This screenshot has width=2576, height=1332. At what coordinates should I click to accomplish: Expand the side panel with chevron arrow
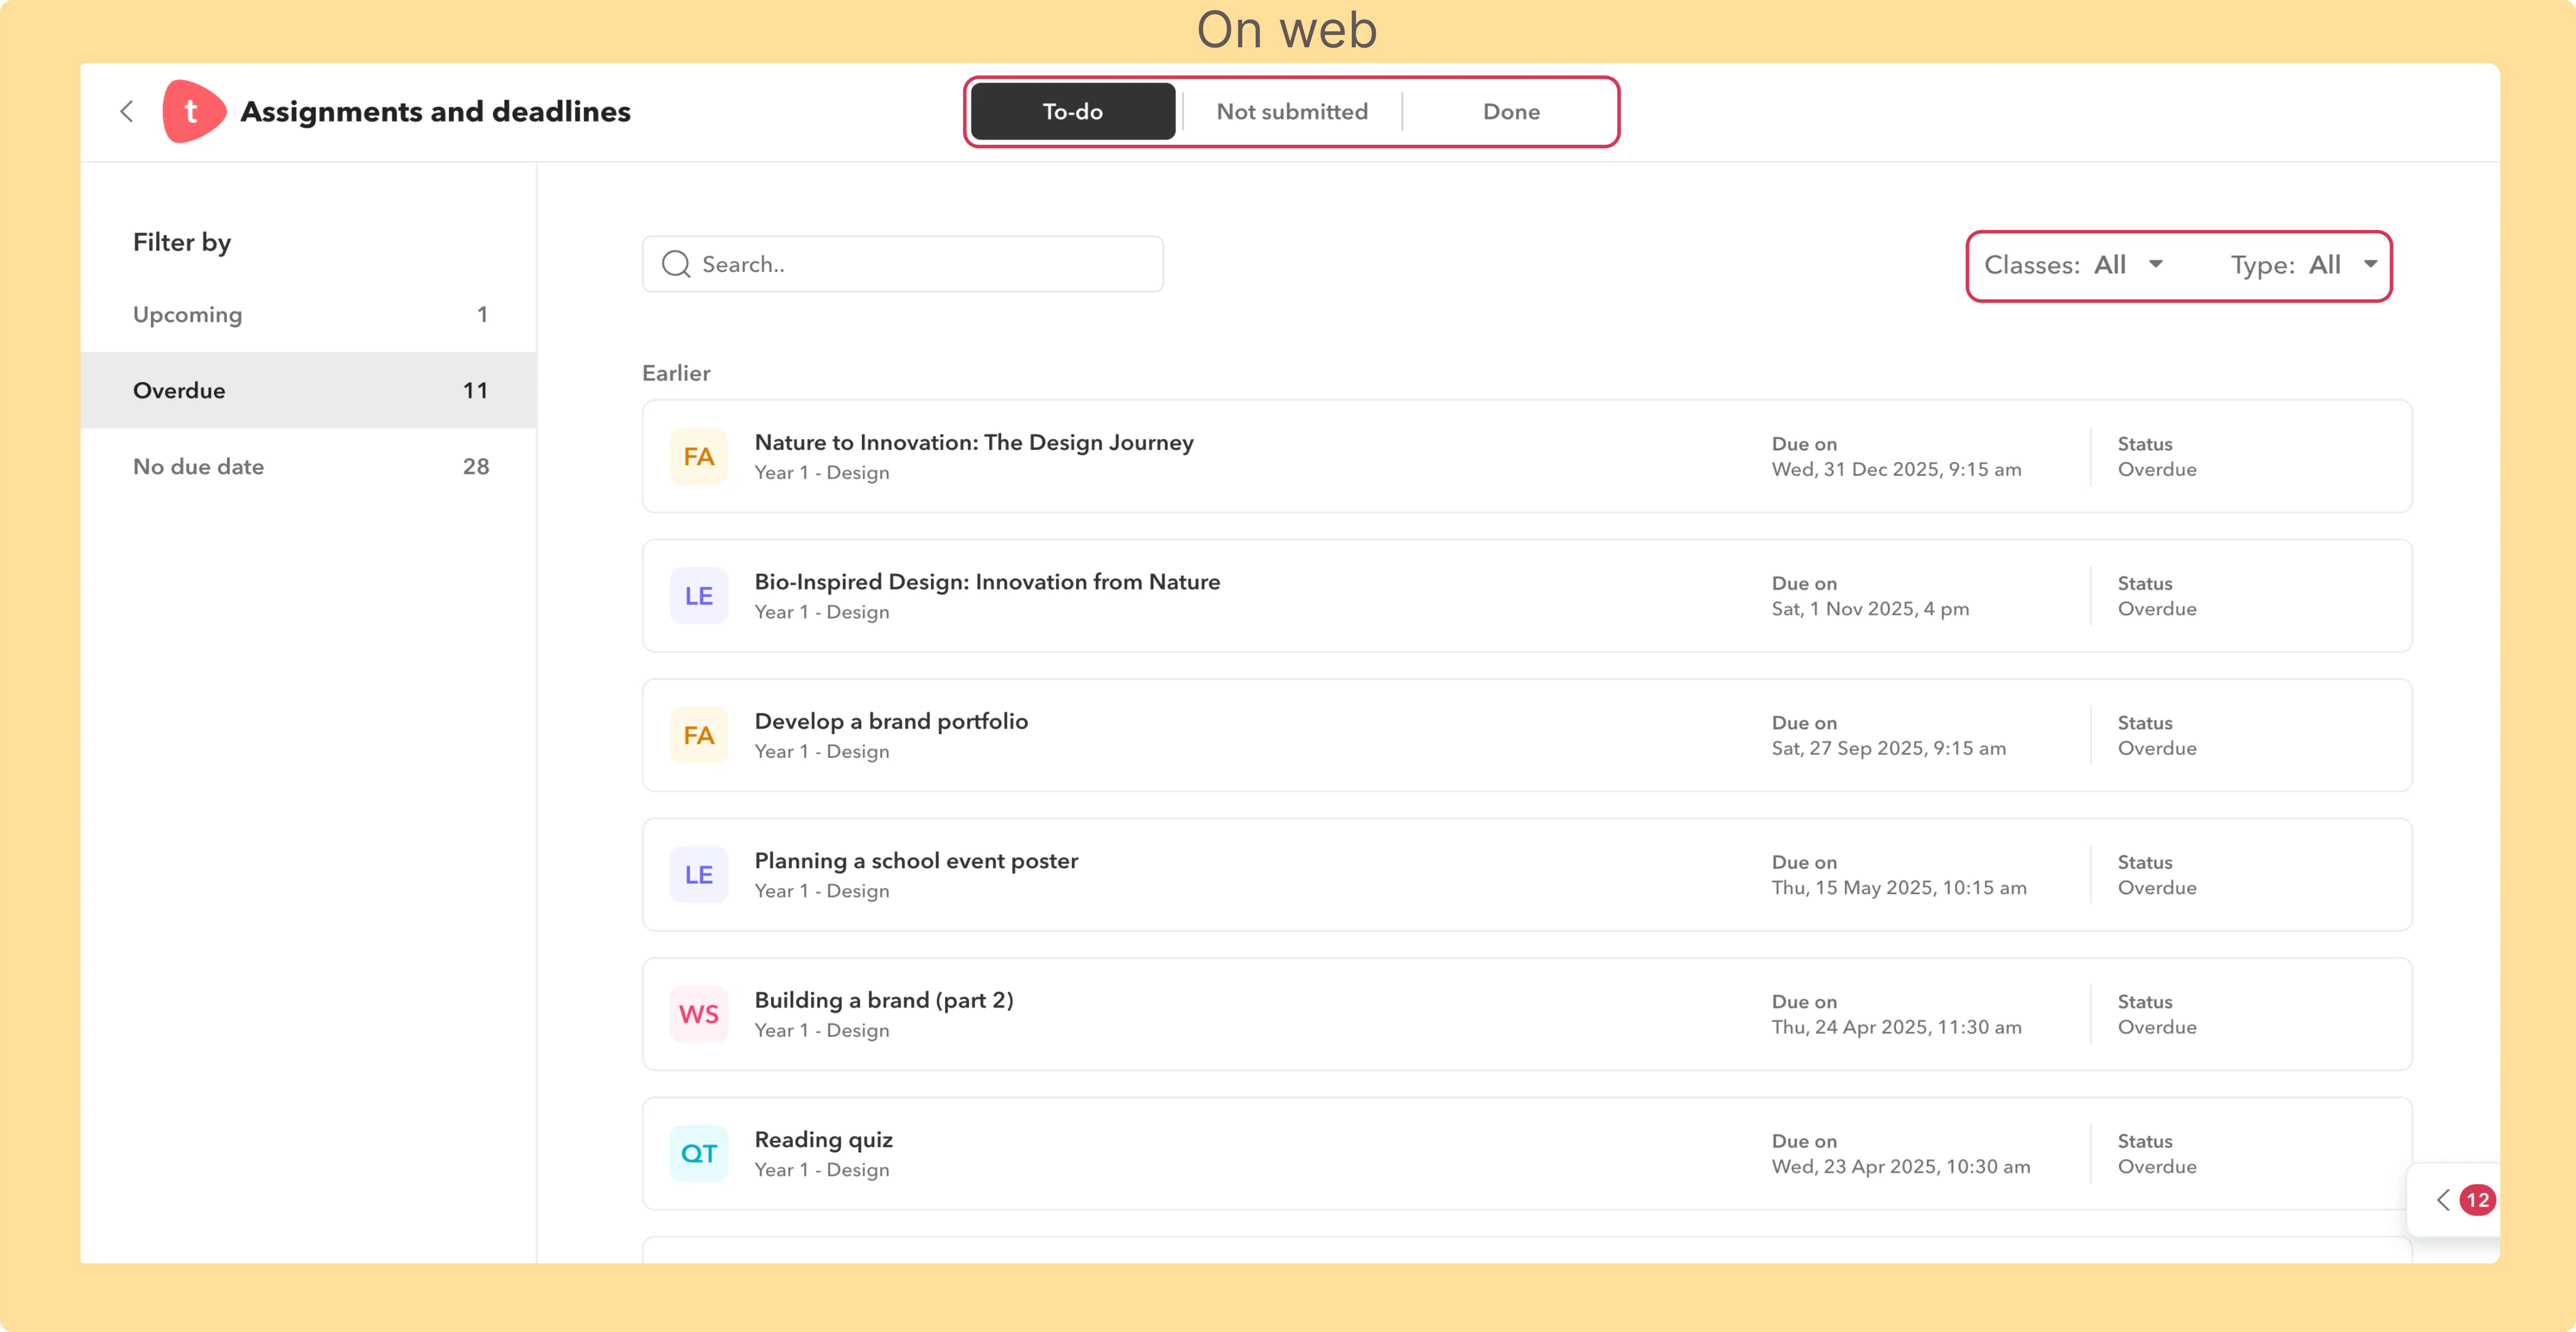(x=2443, y=1200)
